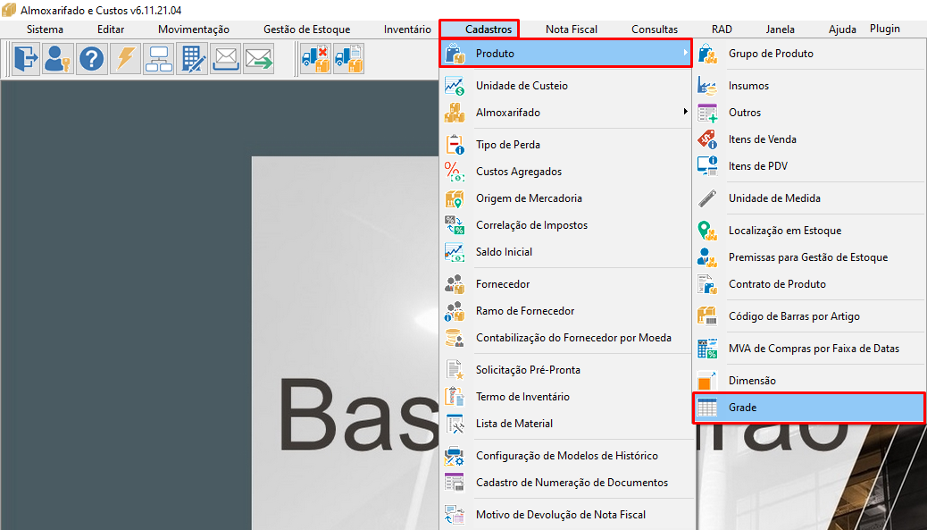The height and width of the screenshot is (530, 927).
Task: Choose Motivo de Devolução de Nota Fiscal
Action: [566, 515]
